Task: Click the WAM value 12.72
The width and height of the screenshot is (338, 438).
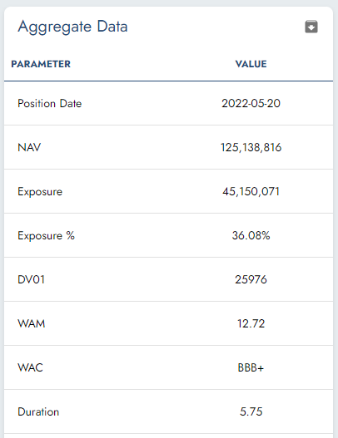Action: (251, 323)
